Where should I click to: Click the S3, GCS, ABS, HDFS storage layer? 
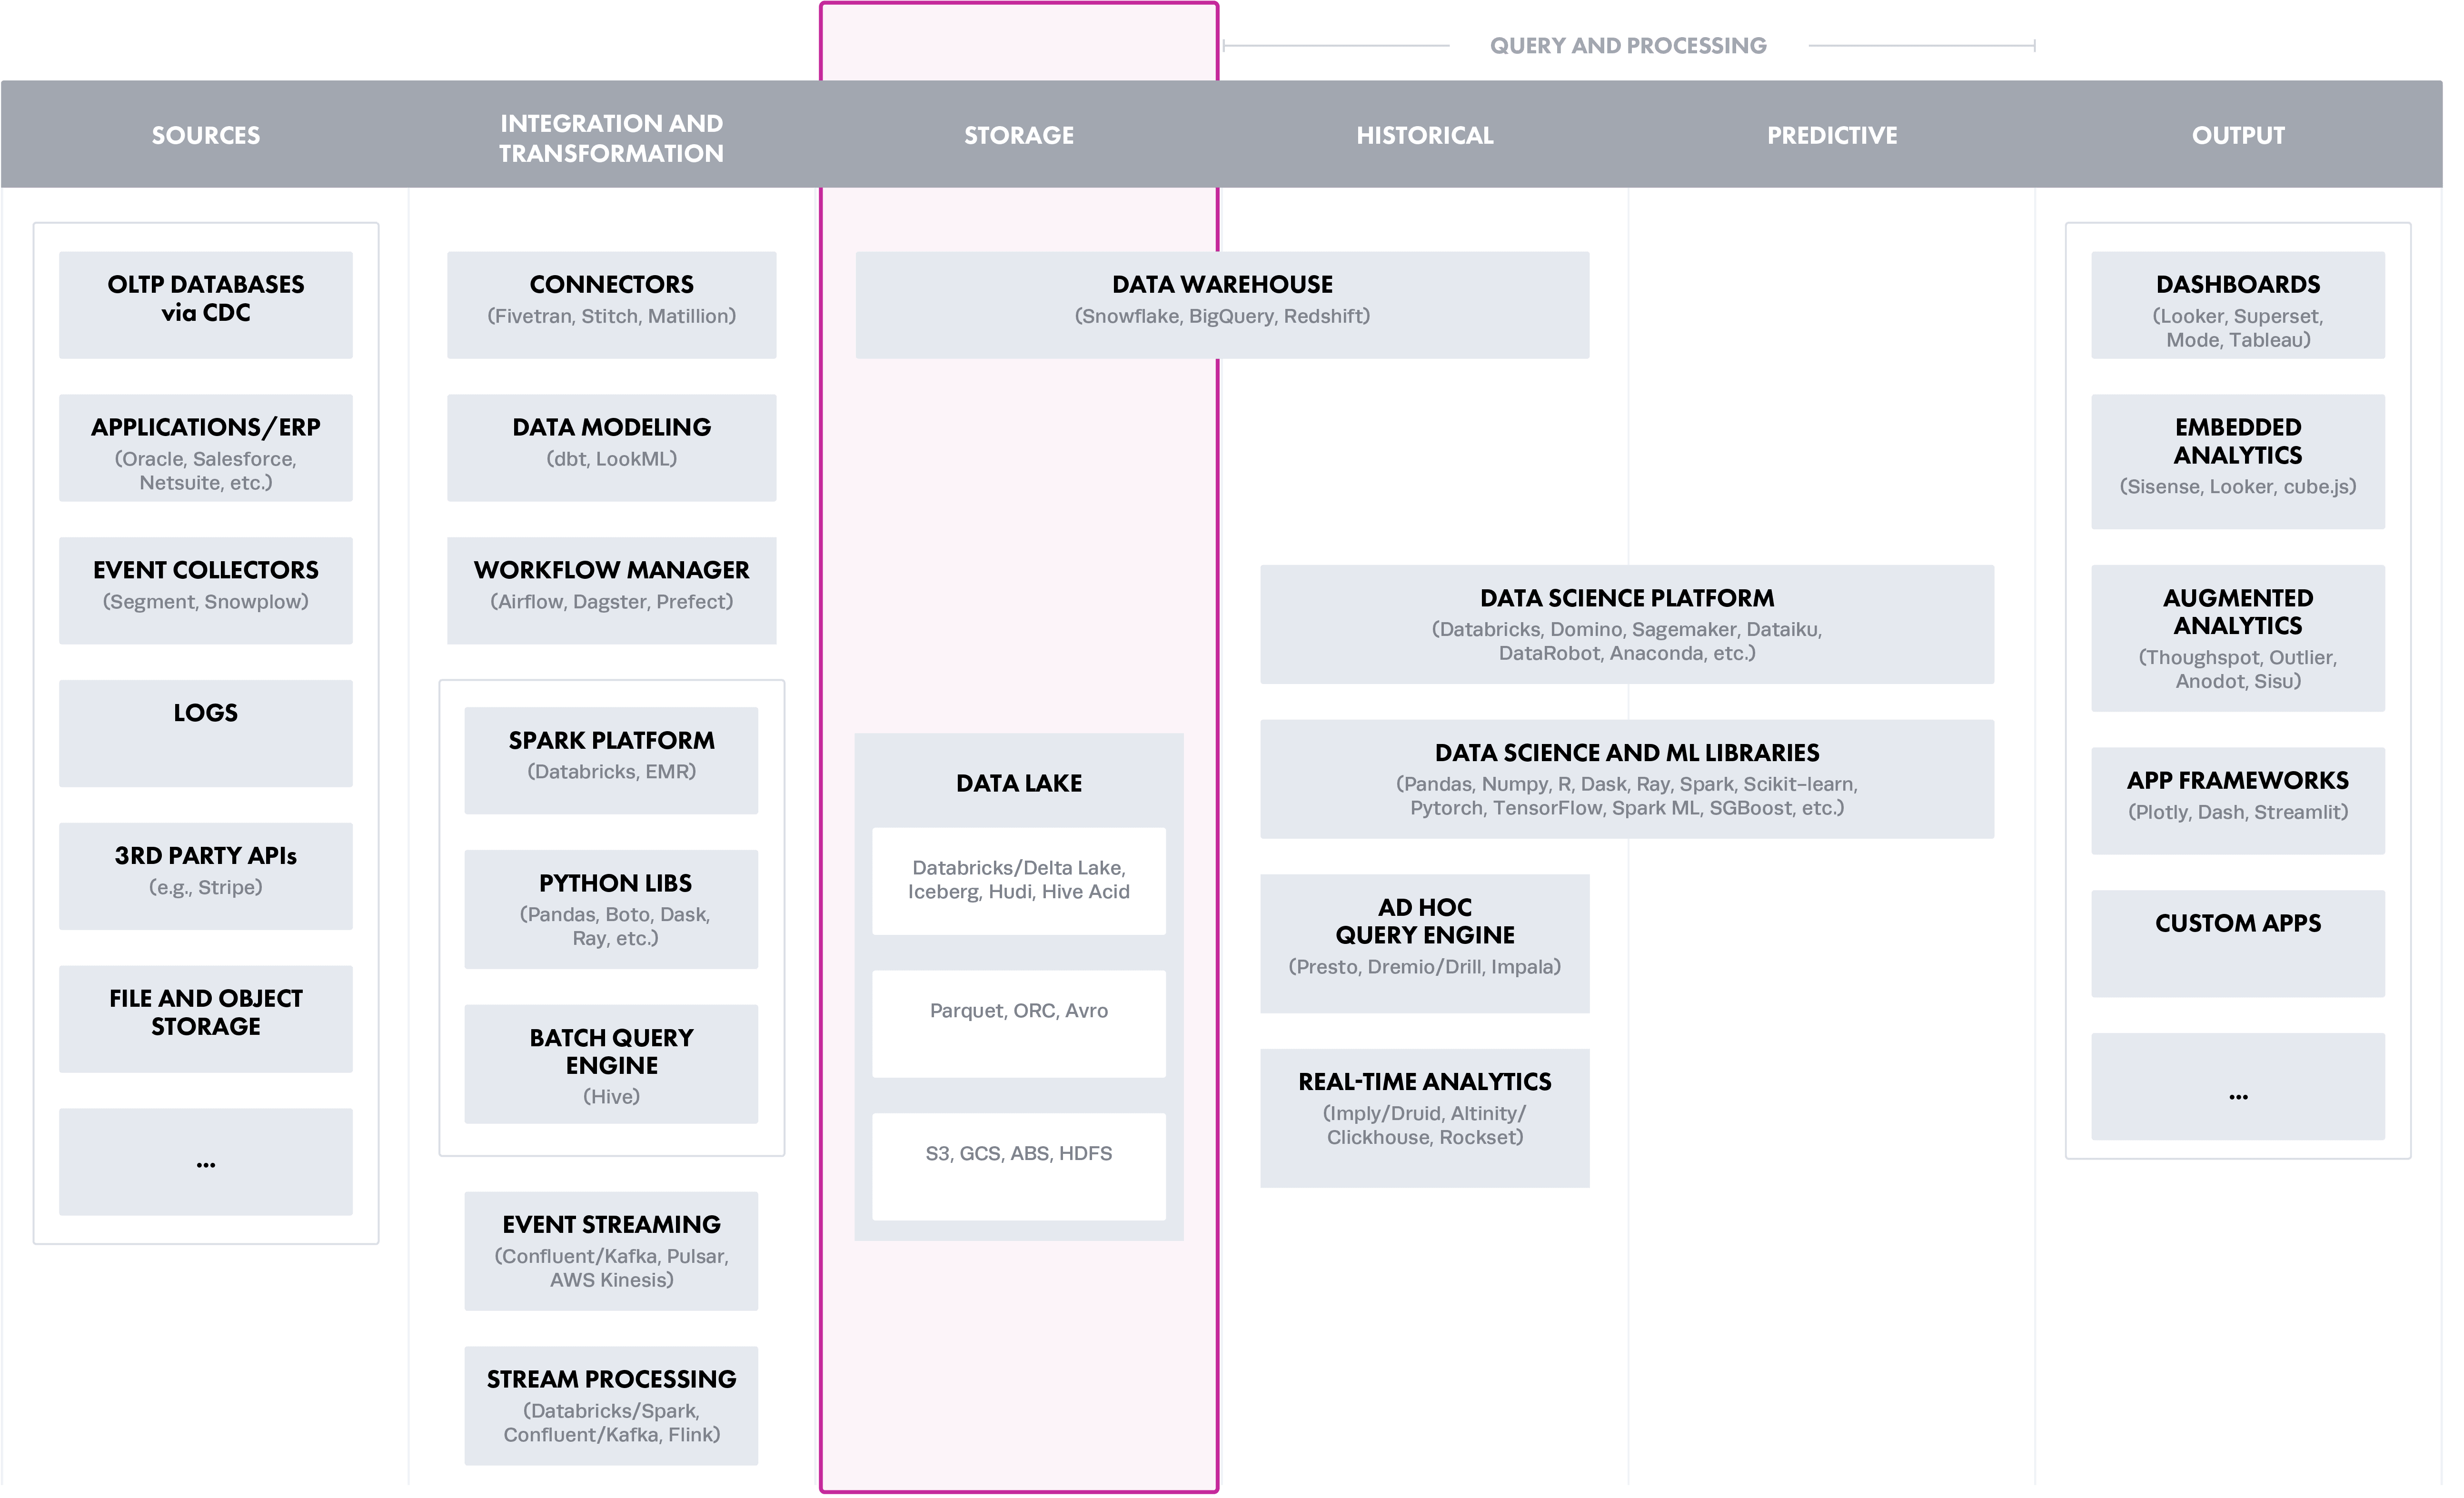tap(1021, 1153)
